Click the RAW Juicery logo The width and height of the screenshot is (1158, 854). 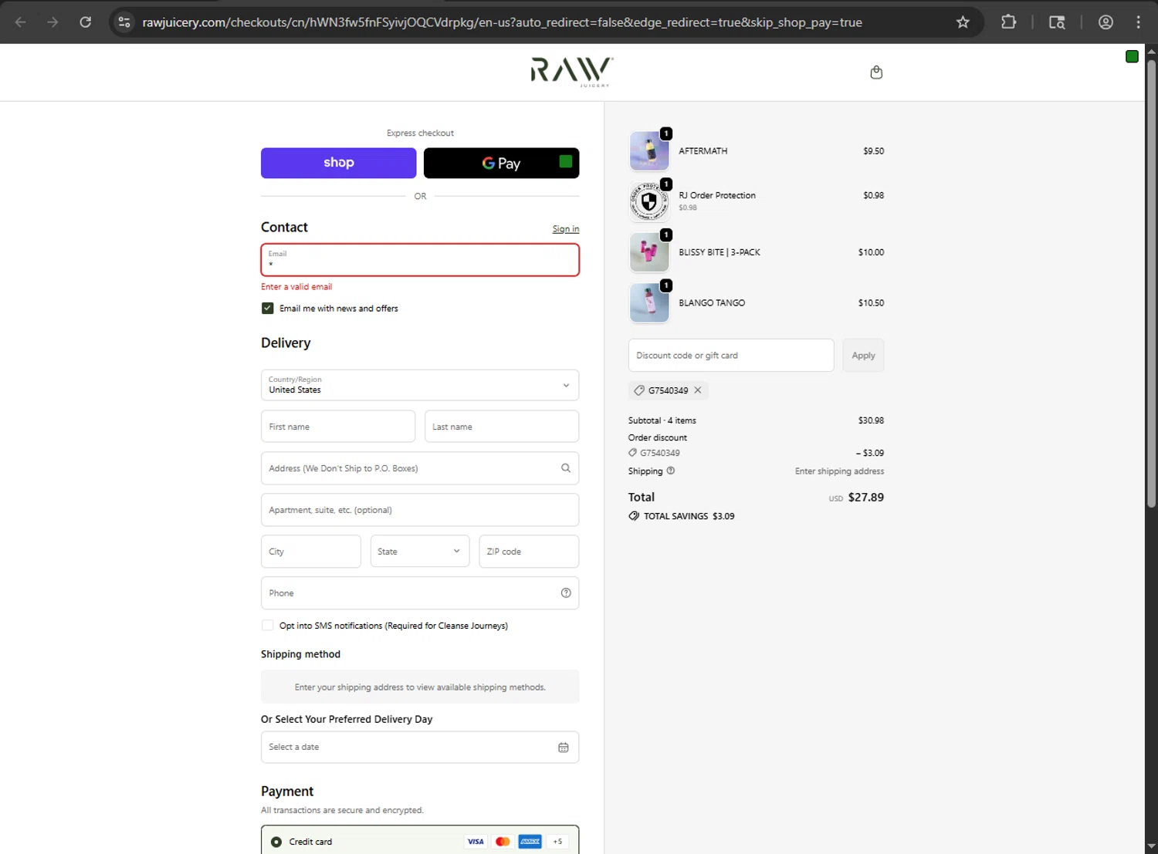pos(572,72)
